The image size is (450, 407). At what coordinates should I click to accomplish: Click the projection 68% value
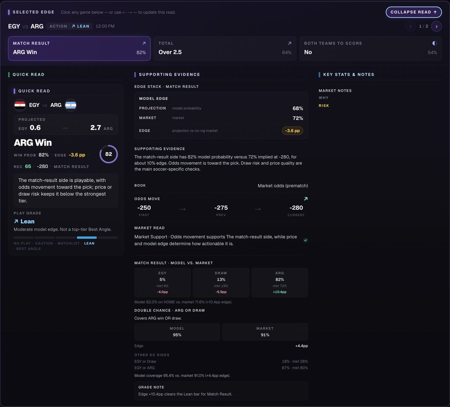pyautogui.click(x=298, y=108)
